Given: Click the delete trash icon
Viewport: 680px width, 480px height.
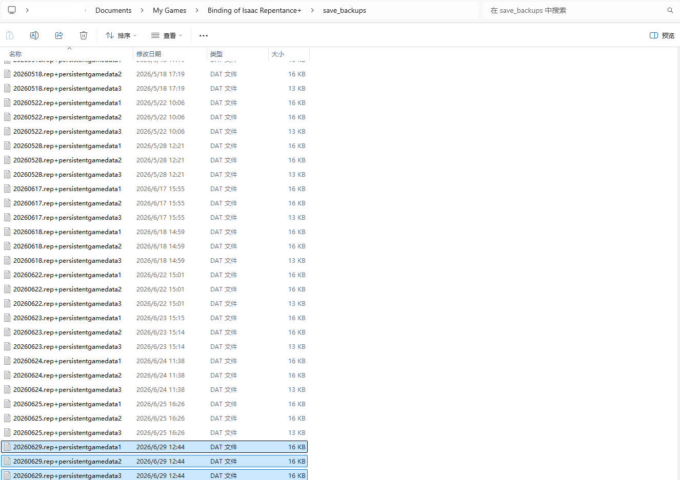Looking at the screenshot, I should [x=84, y=35].
